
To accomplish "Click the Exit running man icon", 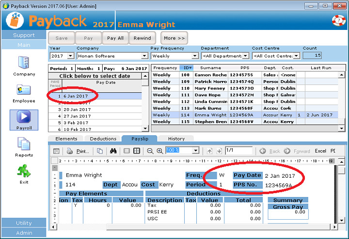I will pyautogui.click(x=24, y=171).
